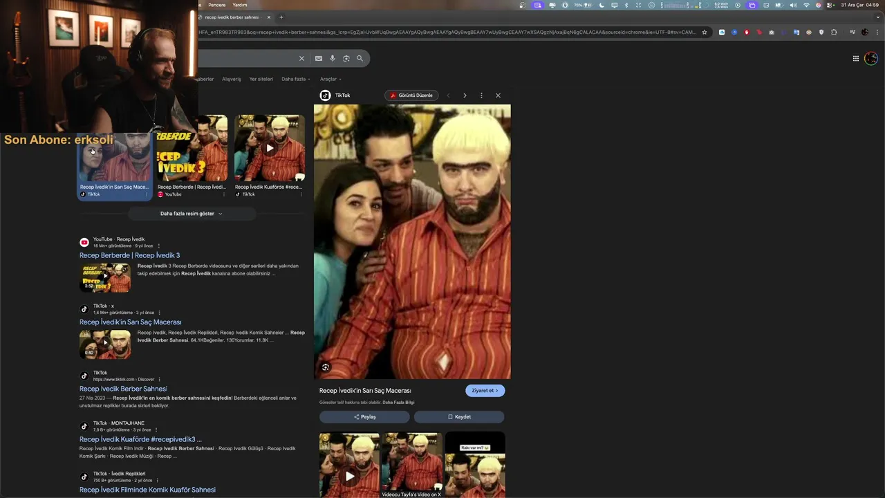Open the Chrome profile avatar in toolbar
This screenshot has height=498, width=885.
pyautogui.click(x=865, y=32)
